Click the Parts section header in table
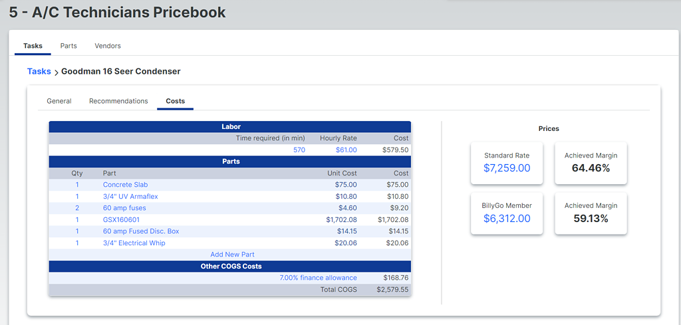Image resolution: width=681 pixels, height=325 pixels. 230,162
